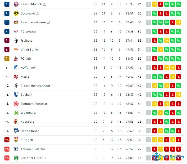Click the Greuther Furth clover crest
187x164 pixels.
coord(16,158)
